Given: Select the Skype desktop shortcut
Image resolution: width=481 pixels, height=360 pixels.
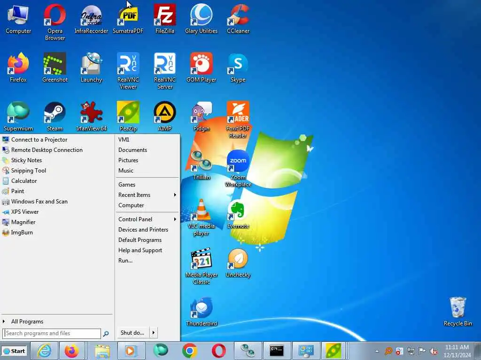Looking at the screenshot, I should pos(238,67).
